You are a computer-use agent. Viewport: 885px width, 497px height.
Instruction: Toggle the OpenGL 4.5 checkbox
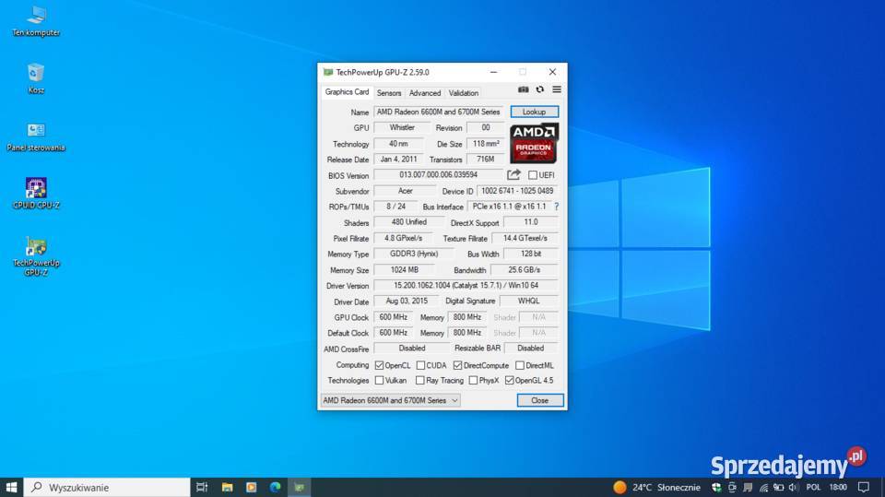pos(510,381)
